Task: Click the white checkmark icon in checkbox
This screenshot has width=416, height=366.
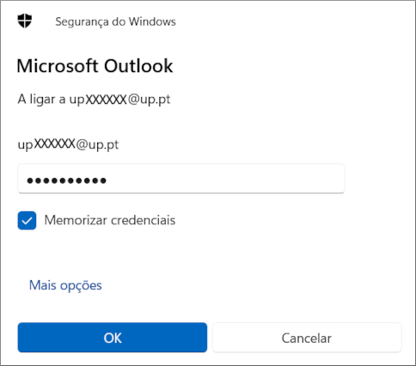Action: 27,221
